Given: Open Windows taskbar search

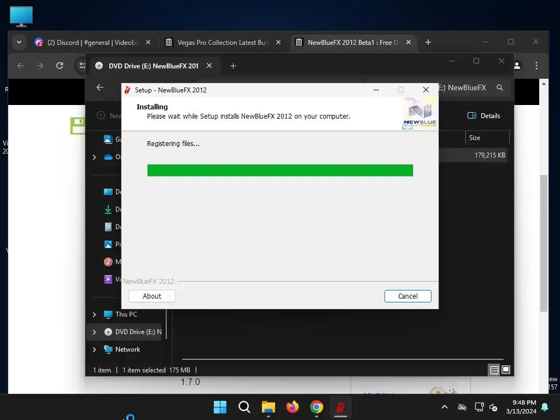Looking at the screenshot, I should pyautogui.click(x=244, y=407).
